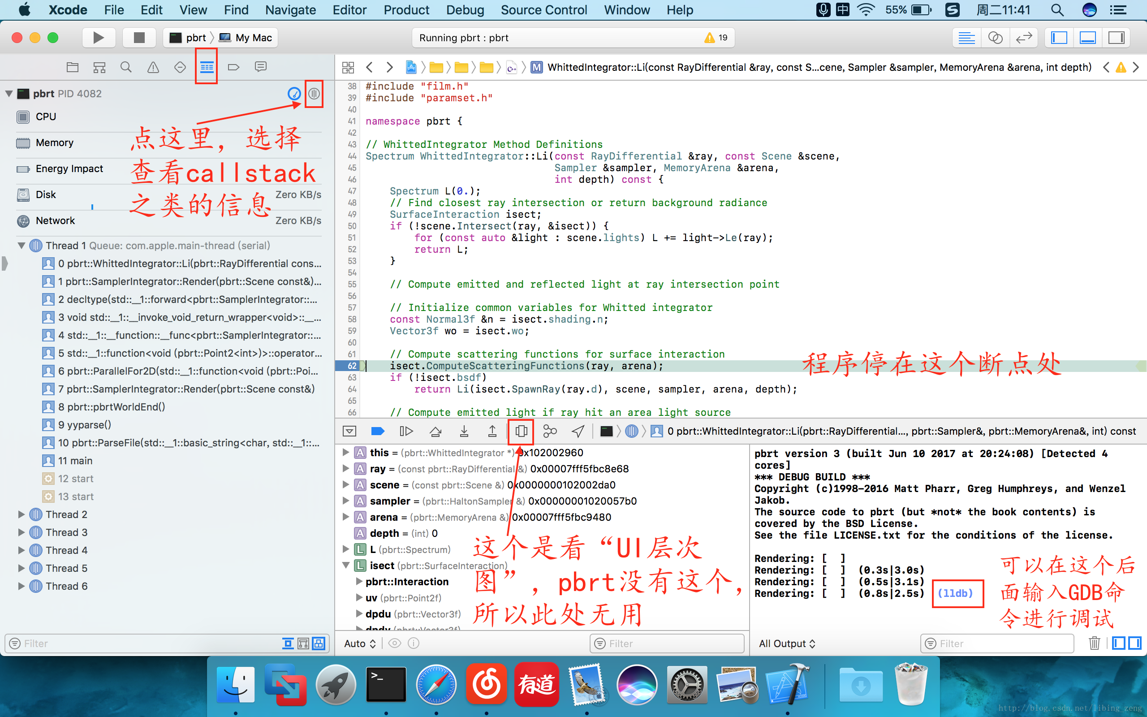Open the Debug Memory Graph
The image size is (1147, 717).
(x=550, y=431)
